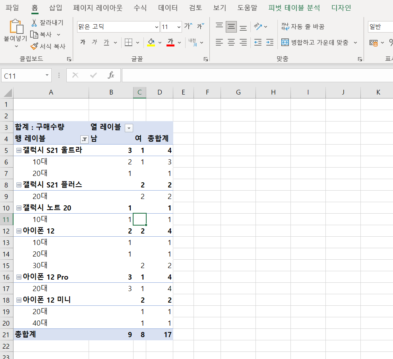Viewport: 393px width, 359px height.
Task: Open copy options dropdown arrow
Action: [x=58, y=35]
